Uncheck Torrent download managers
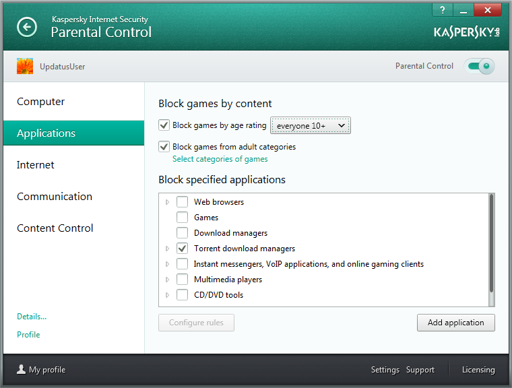Image resolution: width=512 pixels, height=388 pixels. click(182, 248)
